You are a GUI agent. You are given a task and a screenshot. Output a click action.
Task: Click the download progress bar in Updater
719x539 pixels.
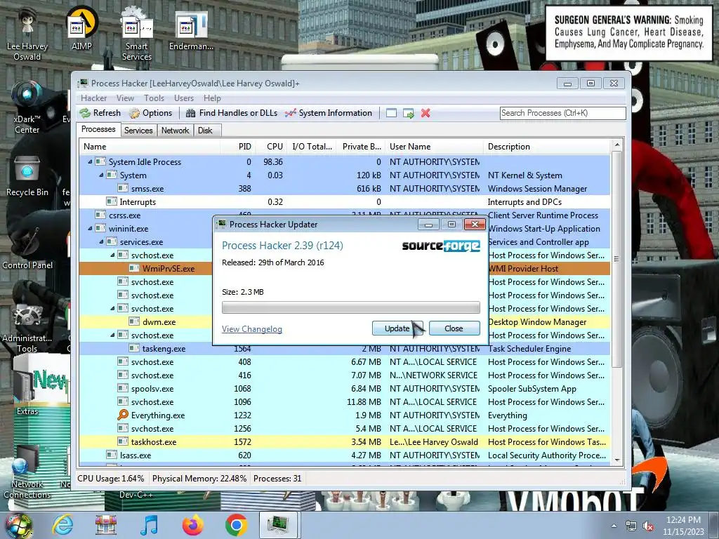click(x=351, y=307)
